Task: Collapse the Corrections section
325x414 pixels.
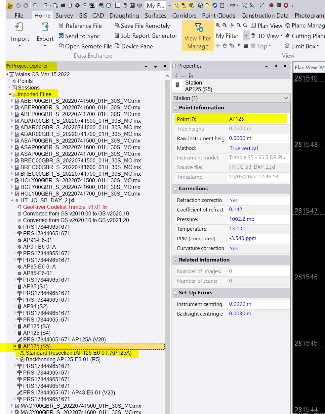Action: click(175, 189)
